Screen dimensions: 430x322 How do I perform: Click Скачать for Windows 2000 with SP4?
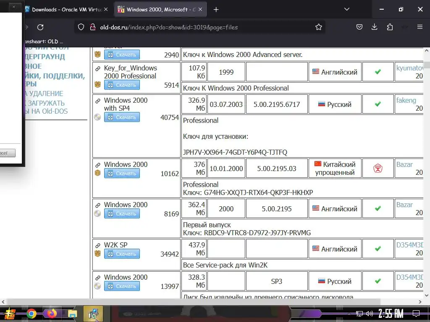(x=122, y=117)
